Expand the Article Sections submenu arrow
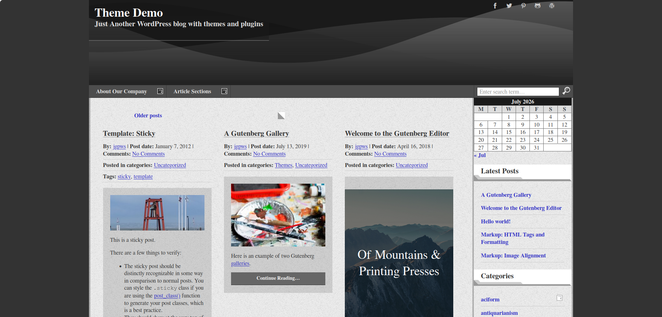662x317 pixels. (x=224, y=91)
